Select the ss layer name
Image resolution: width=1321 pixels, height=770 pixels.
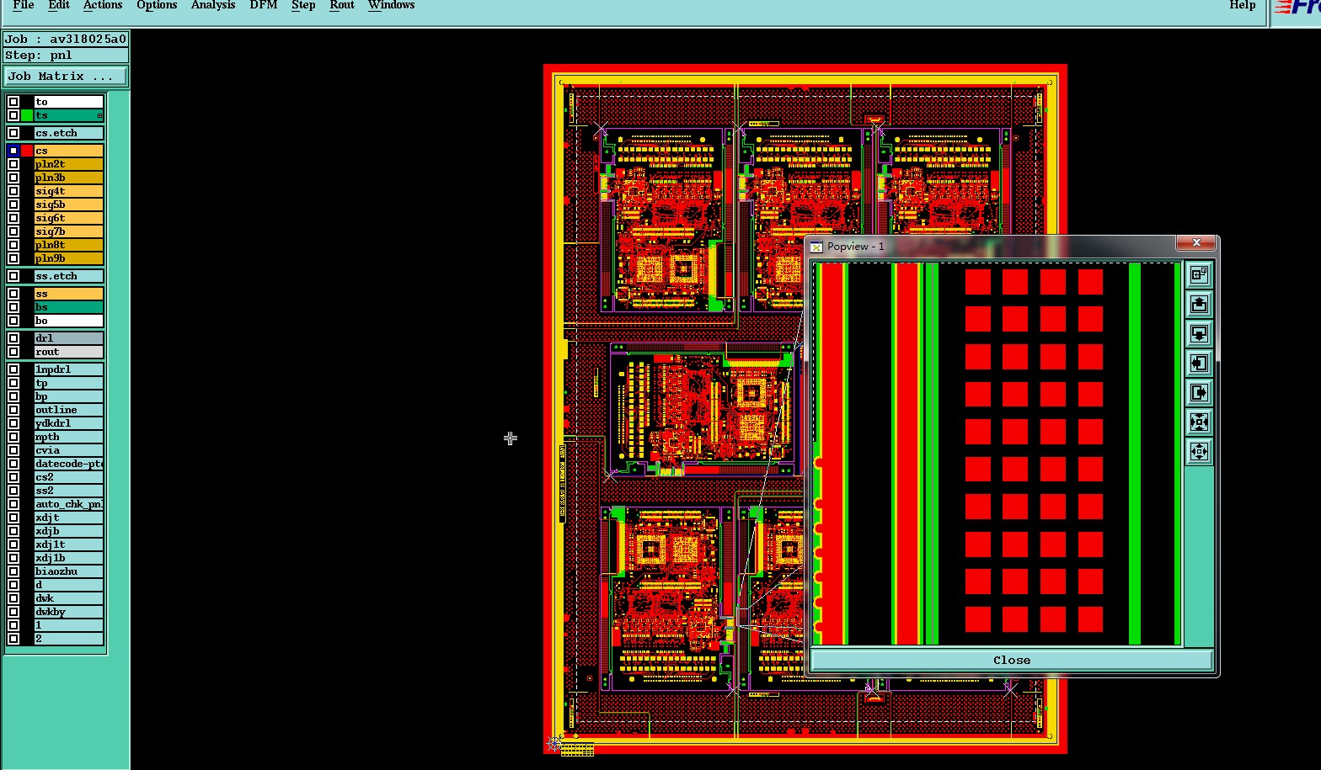point(68,294)
